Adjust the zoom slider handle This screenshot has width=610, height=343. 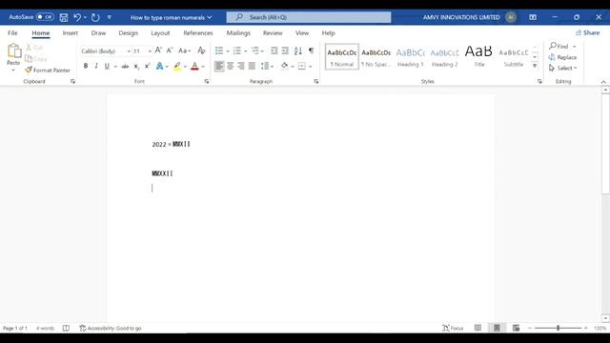558,328
